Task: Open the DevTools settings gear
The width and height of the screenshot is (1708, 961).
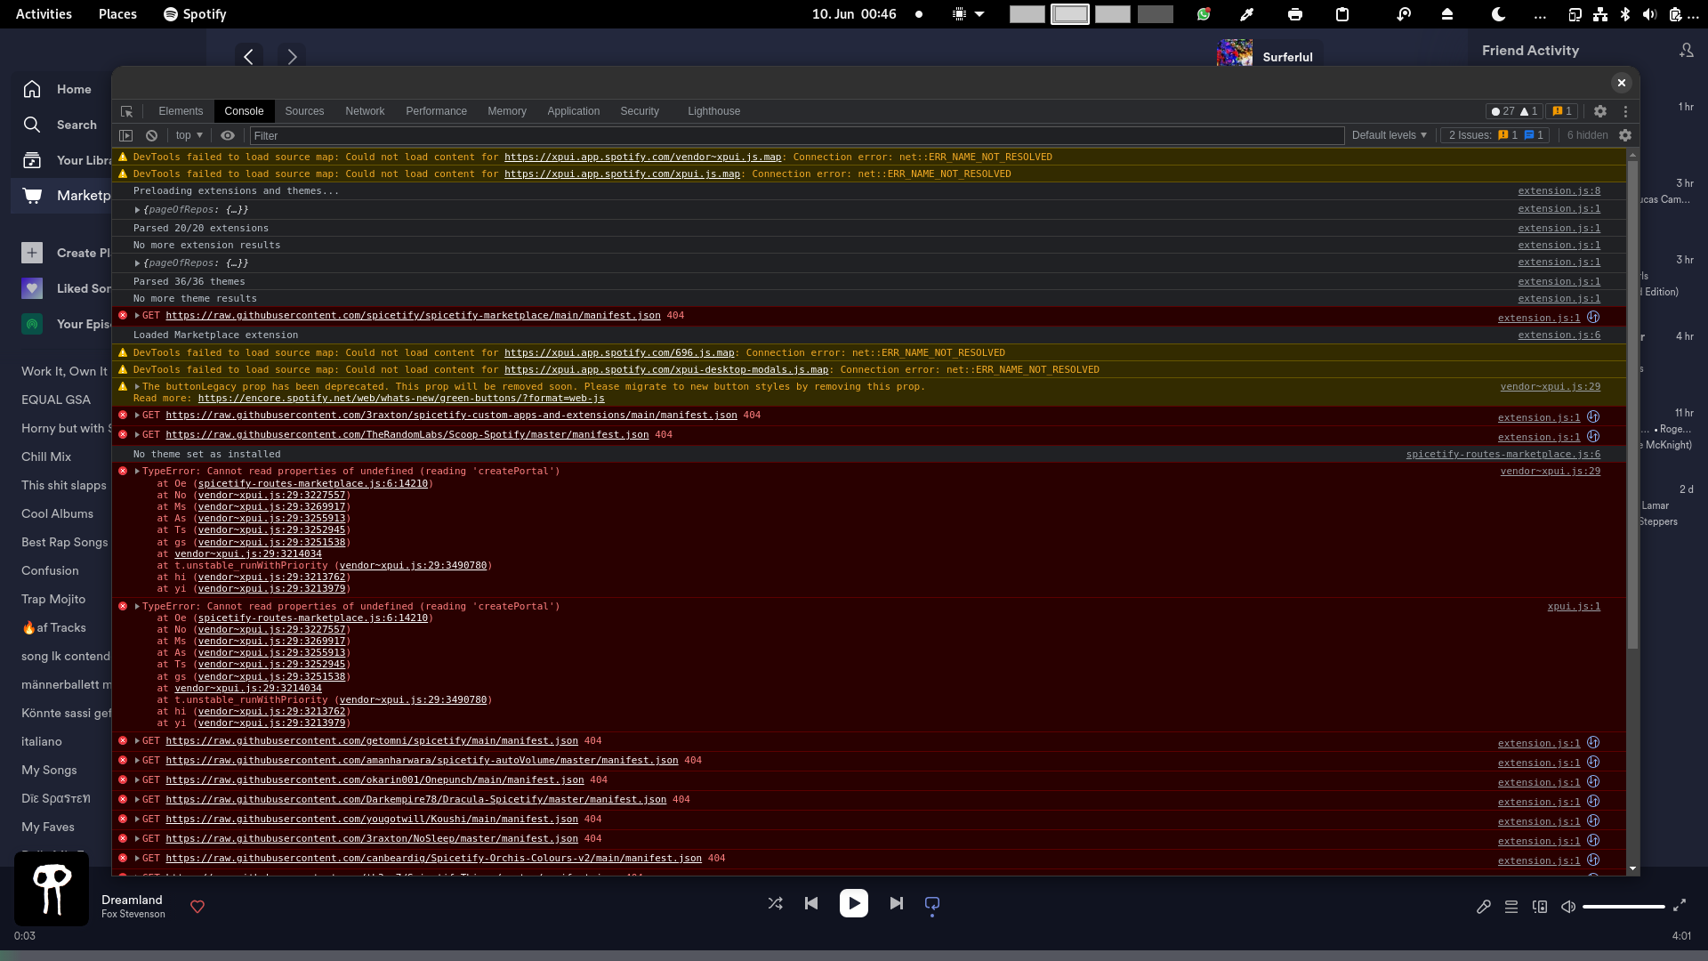Action: [x=1600, y=111]
